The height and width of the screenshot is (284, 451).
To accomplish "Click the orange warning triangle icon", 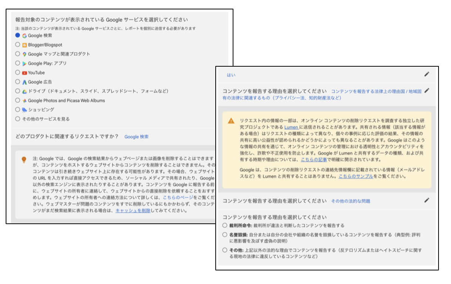I will (x=231, y=121).
